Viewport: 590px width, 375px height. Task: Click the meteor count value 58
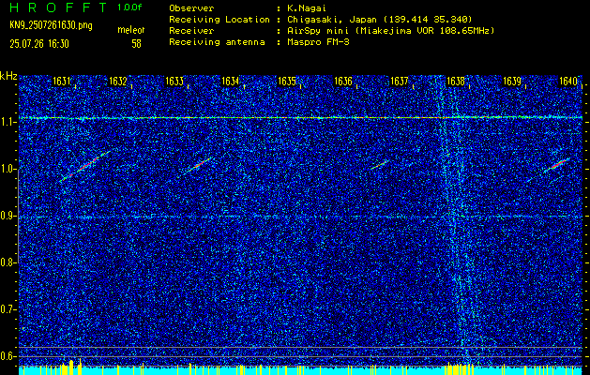(136, 44)
